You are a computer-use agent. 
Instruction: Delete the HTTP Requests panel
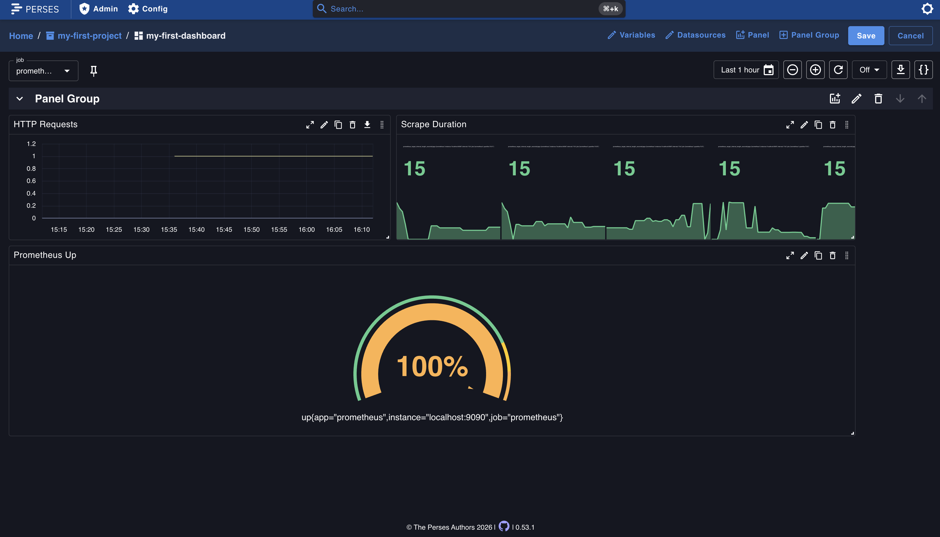(352, 125)
